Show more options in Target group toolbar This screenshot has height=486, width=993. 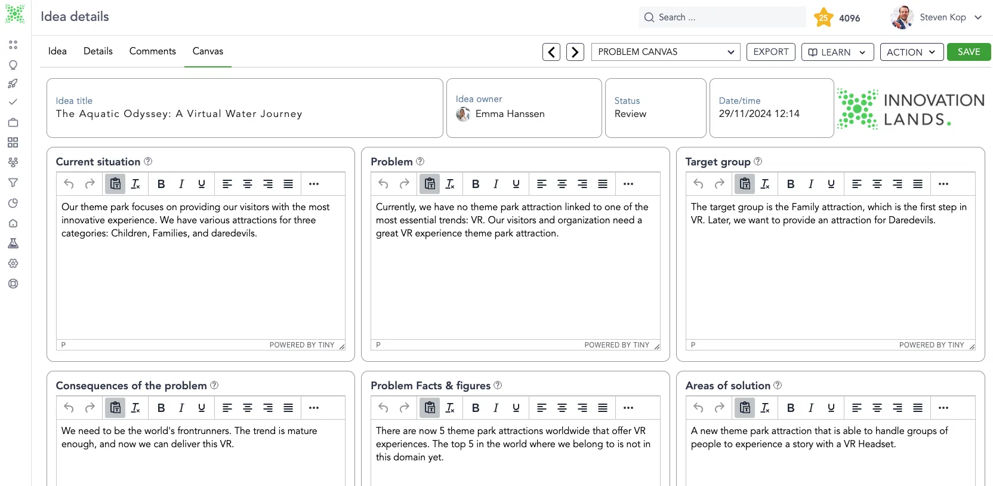[943, 184]
